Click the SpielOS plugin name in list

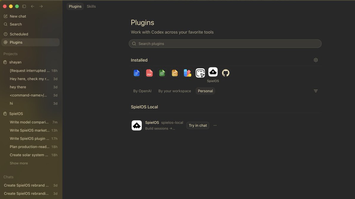[152, 123]
